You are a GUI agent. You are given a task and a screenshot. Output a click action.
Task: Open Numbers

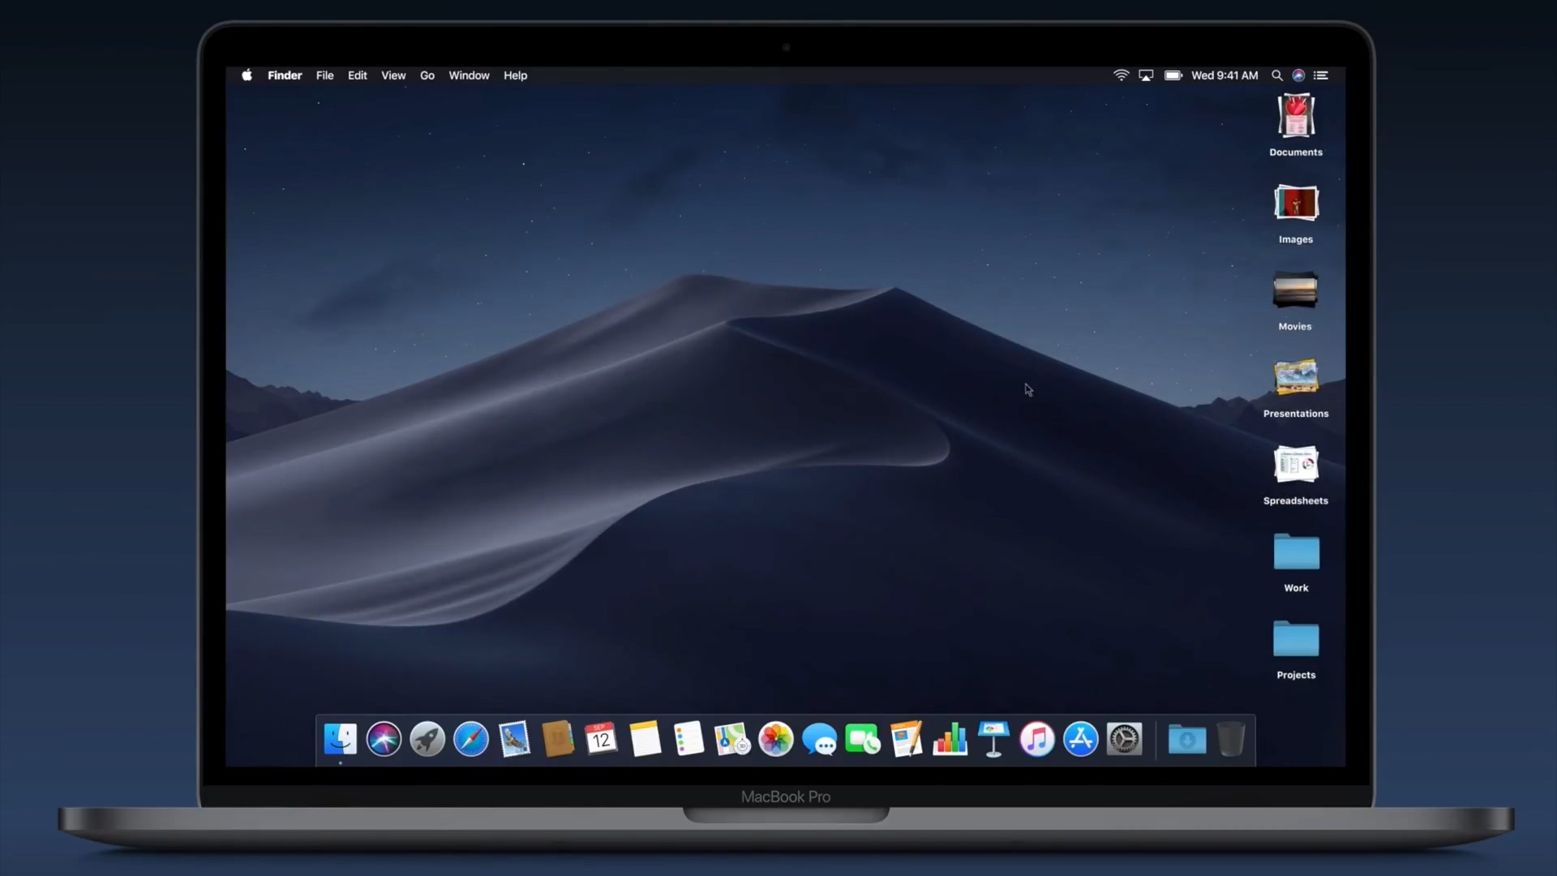click(x=950, y=739)
